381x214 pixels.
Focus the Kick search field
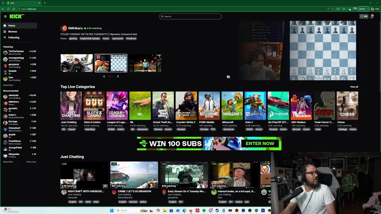tap(190, 16)
